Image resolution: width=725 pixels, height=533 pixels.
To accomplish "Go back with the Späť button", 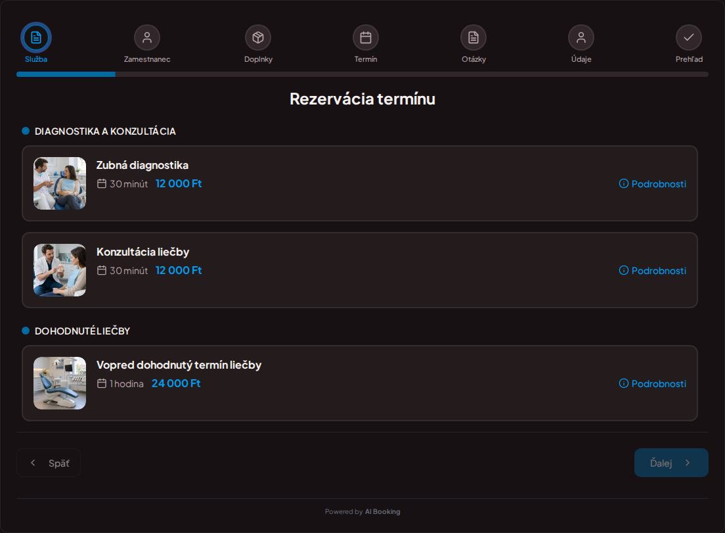I will (49, 463).
